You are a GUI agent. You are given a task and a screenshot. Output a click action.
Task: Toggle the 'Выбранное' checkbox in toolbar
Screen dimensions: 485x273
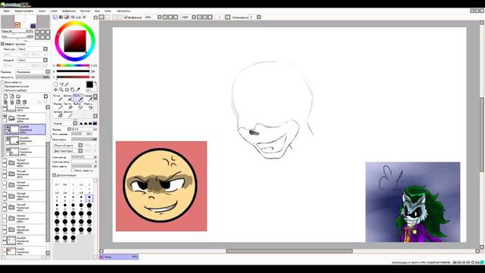(126, 17)
